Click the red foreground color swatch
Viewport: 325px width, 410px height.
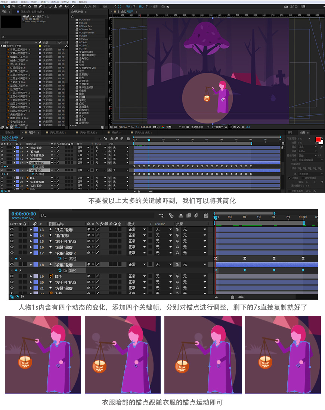click(318, 139)
